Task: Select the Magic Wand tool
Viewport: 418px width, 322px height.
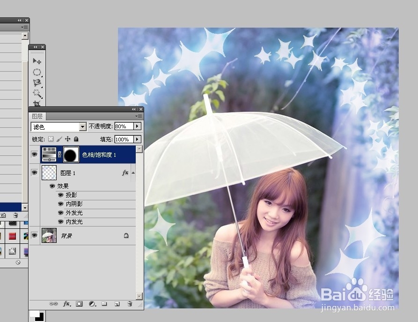Action: coord(37,93)
